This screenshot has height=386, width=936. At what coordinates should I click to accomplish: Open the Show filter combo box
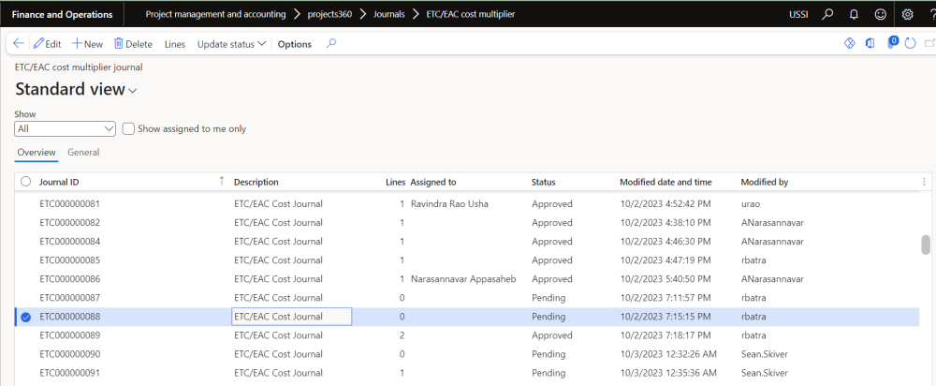click(65, 129)
